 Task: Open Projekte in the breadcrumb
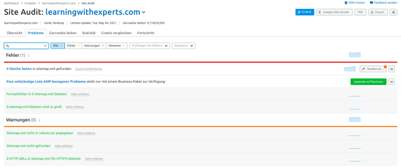point(30,3)
